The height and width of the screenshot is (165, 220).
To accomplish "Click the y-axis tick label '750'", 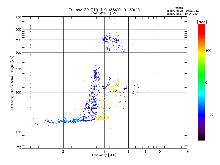I will click(18, 17).
